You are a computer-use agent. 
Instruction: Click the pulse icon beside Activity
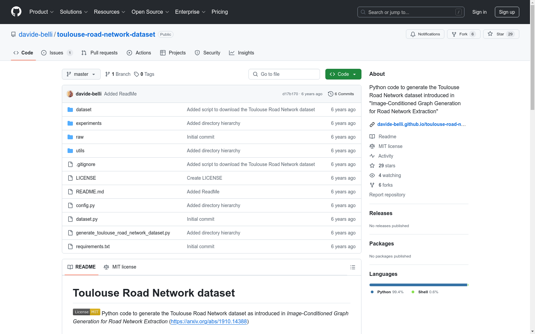tap(372, 156)
